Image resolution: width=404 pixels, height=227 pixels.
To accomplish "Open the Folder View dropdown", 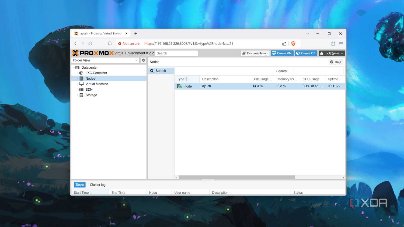I will point(105,60).
